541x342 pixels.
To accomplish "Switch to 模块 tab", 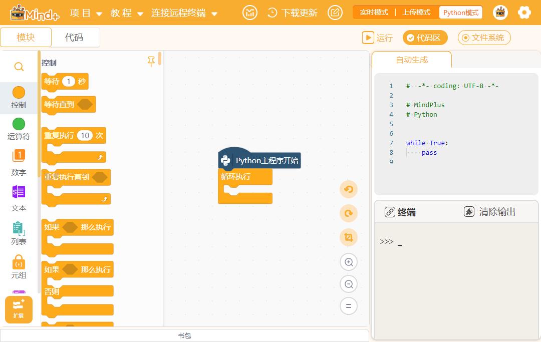I will 26,37.
